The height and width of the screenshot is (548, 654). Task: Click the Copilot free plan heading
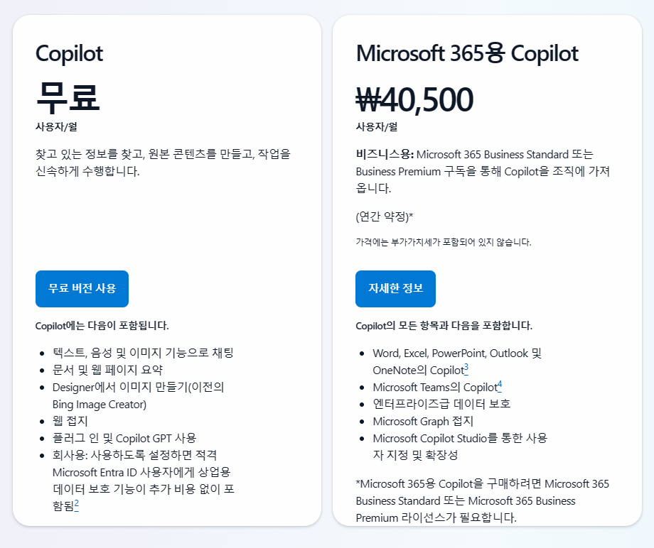click(x=69, y=53)
